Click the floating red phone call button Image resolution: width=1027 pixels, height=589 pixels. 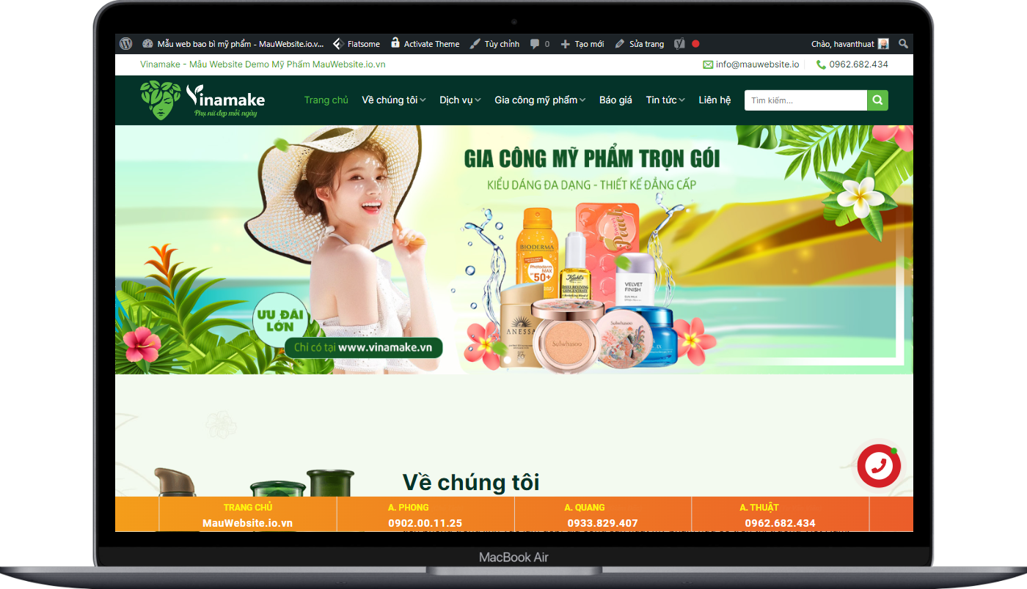click(x=879, y=466)
